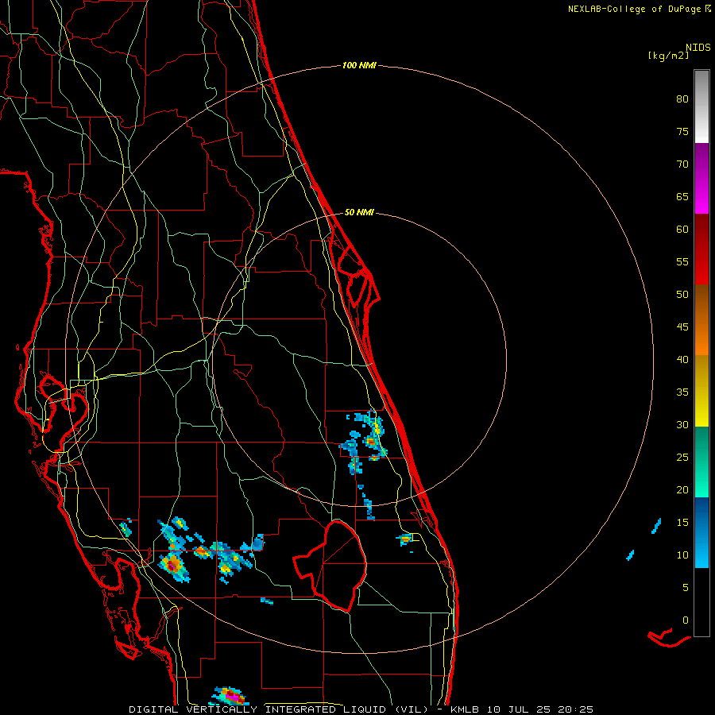Click the gray-white segment of the color bar
Screen dimensions: 715x715
701,106
